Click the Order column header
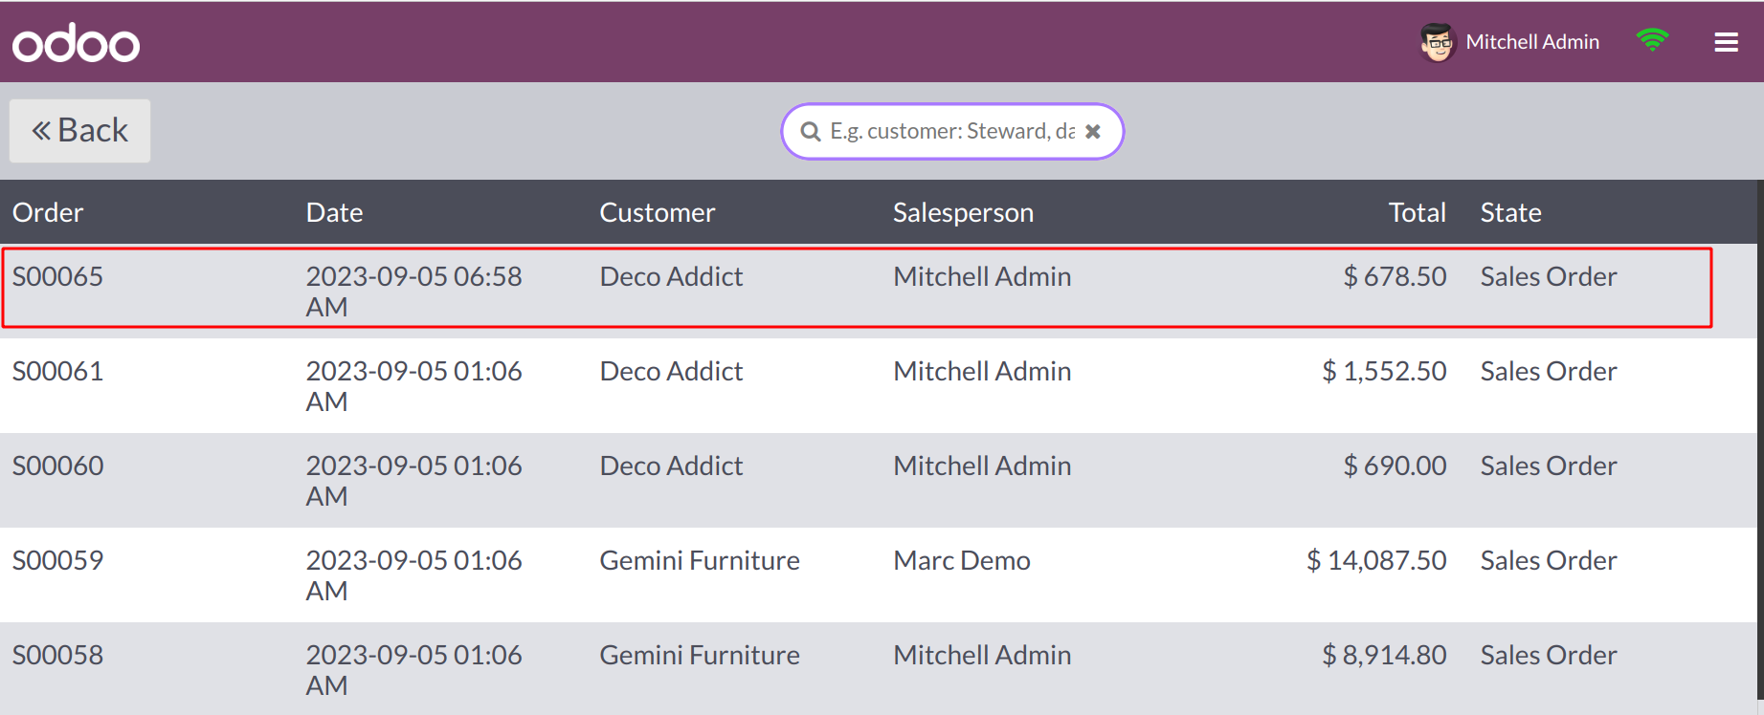 48,212
